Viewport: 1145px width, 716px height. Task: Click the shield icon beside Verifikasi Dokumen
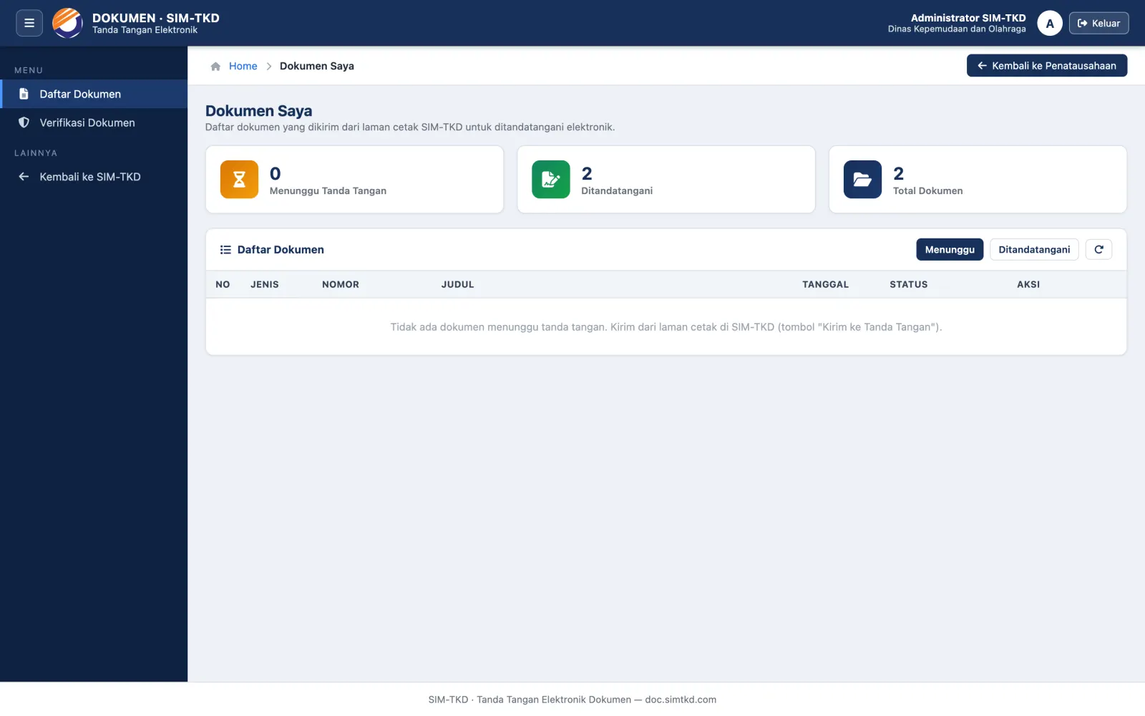click(24, 122)
